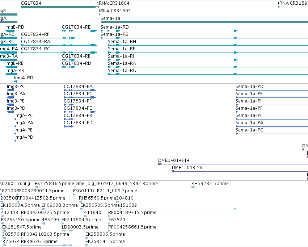Select the RE34676.5prime EST label

tap(39, 242)
